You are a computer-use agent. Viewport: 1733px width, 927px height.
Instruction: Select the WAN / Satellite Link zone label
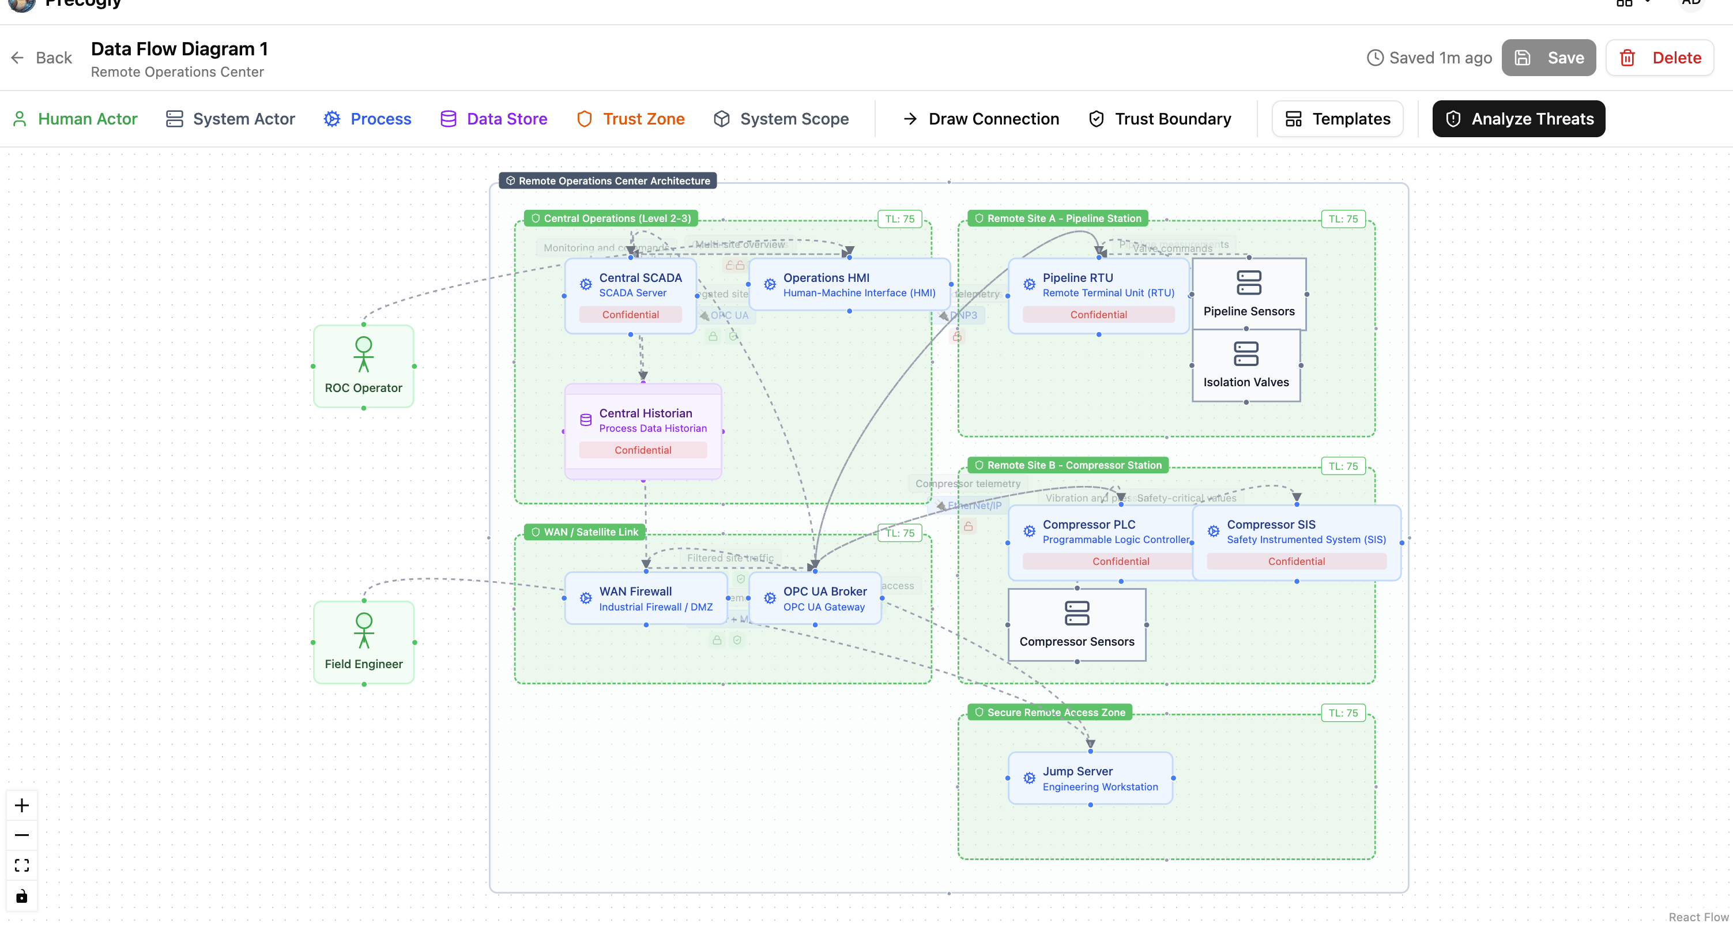[585, 532]
